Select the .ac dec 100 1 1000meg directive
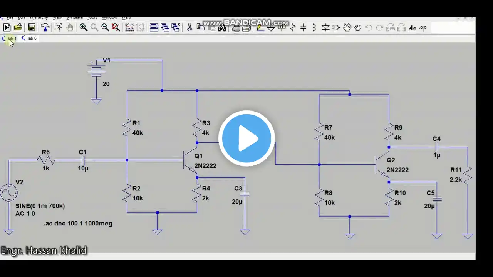The image size is (493, 277). 78,223
